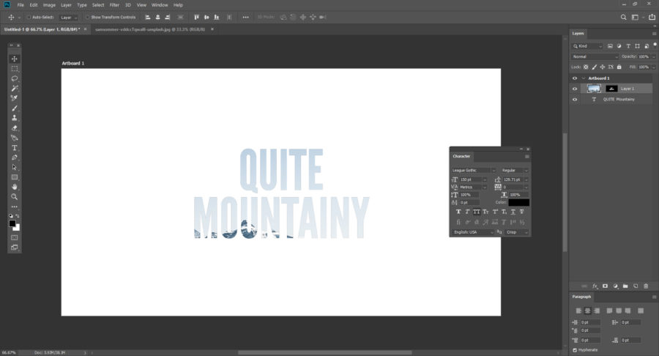
Task: Click the foreground color swatch
Action: (12, 223)
